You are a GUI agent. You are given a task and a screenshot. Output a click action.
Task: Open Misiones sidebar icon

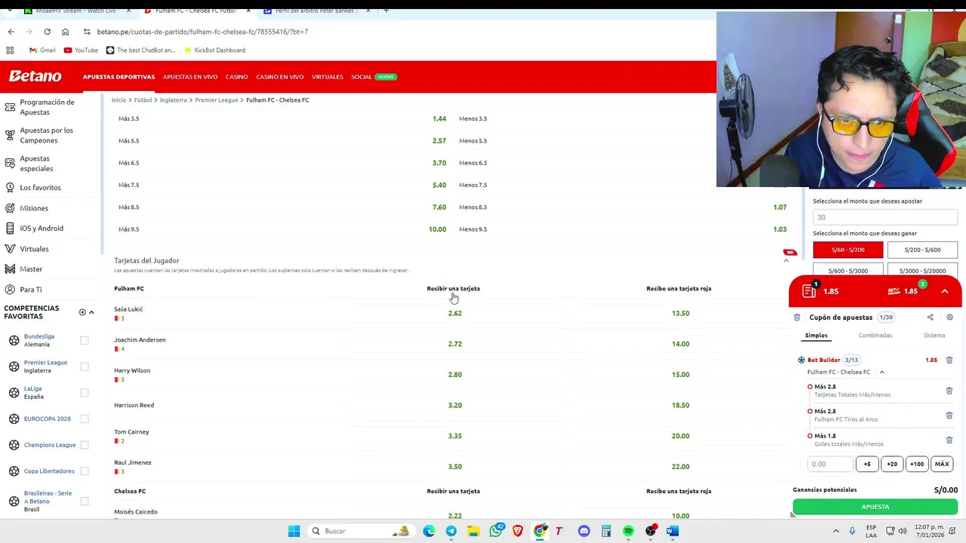click(10, 208)
